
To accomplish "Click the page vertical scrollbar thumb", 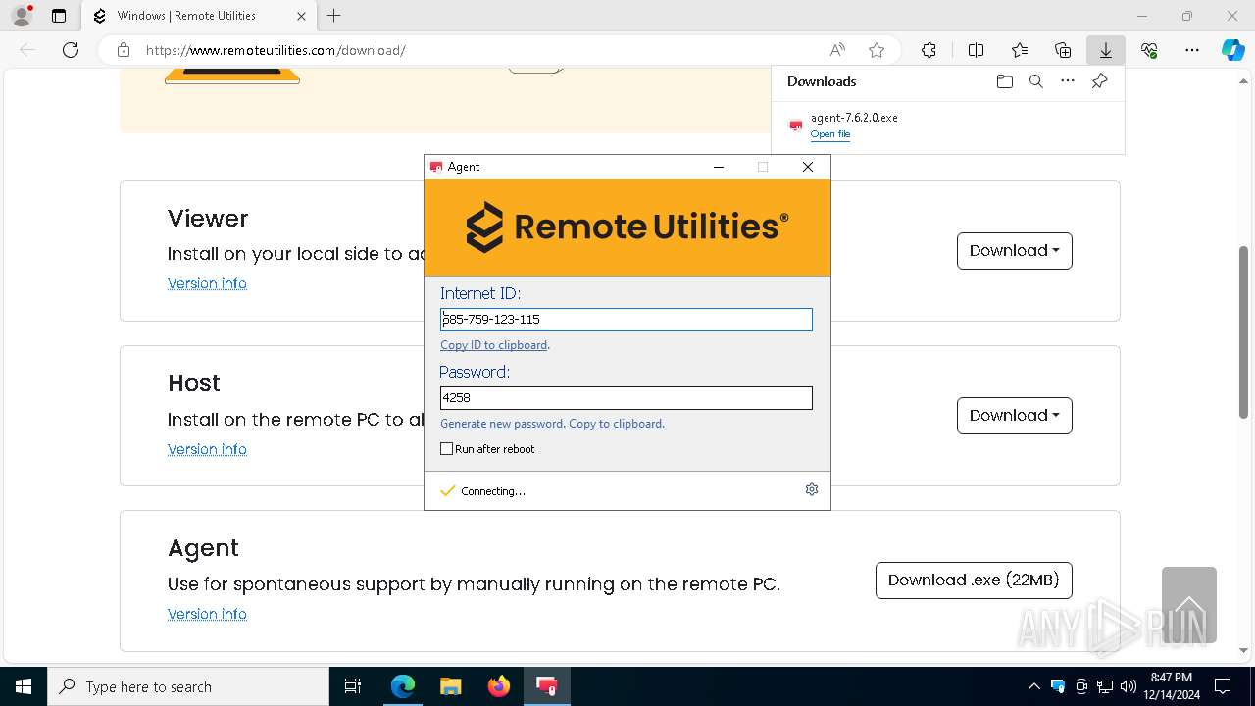I will (x=1244, y=331).
